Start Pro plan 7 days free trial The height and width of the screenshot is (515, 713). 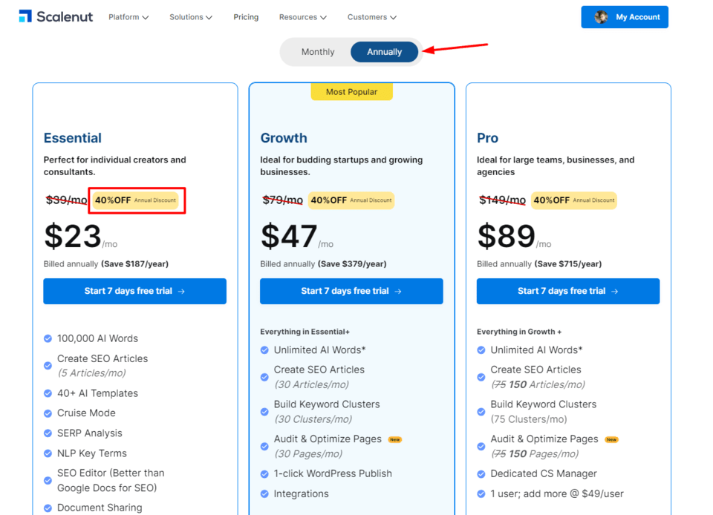[568, 291]
